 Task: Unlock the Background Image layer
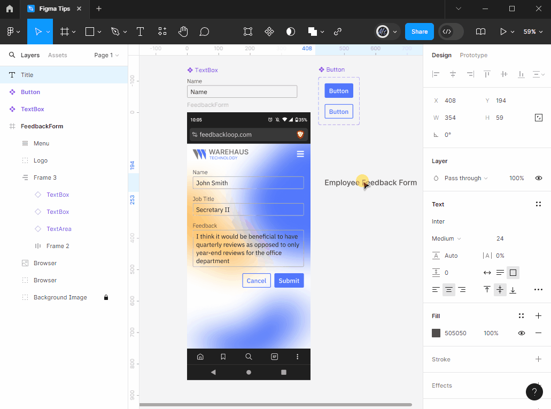(106, 297)
